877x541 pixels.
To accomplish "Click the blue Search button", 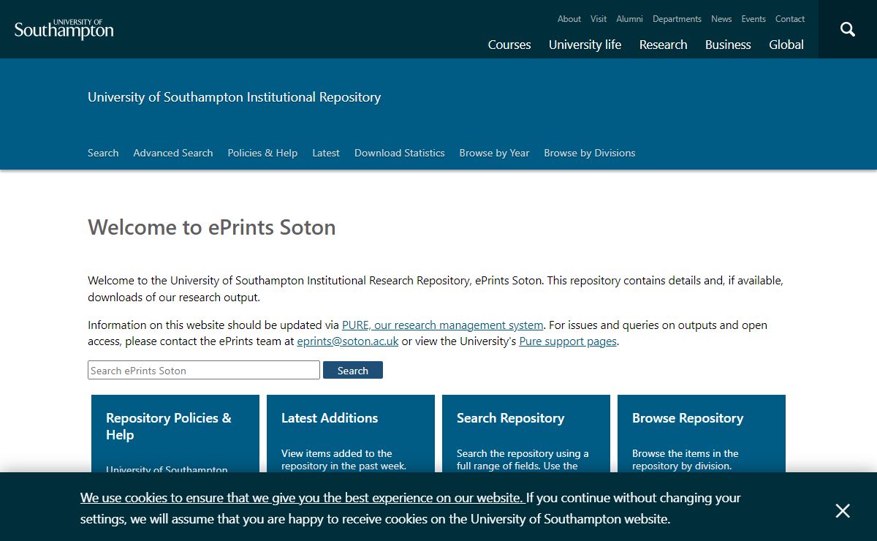I will (x=353, y=371).
